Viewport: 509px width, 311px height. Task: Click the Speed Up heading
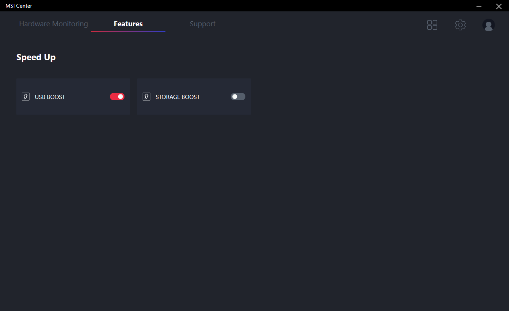(36, 57)
